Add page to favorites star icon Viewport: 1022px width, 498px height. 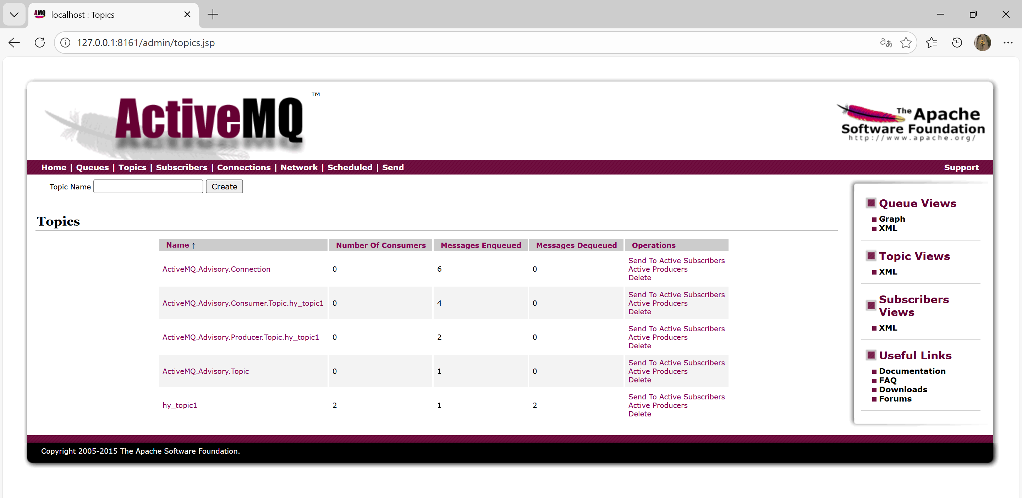[906, 43]
